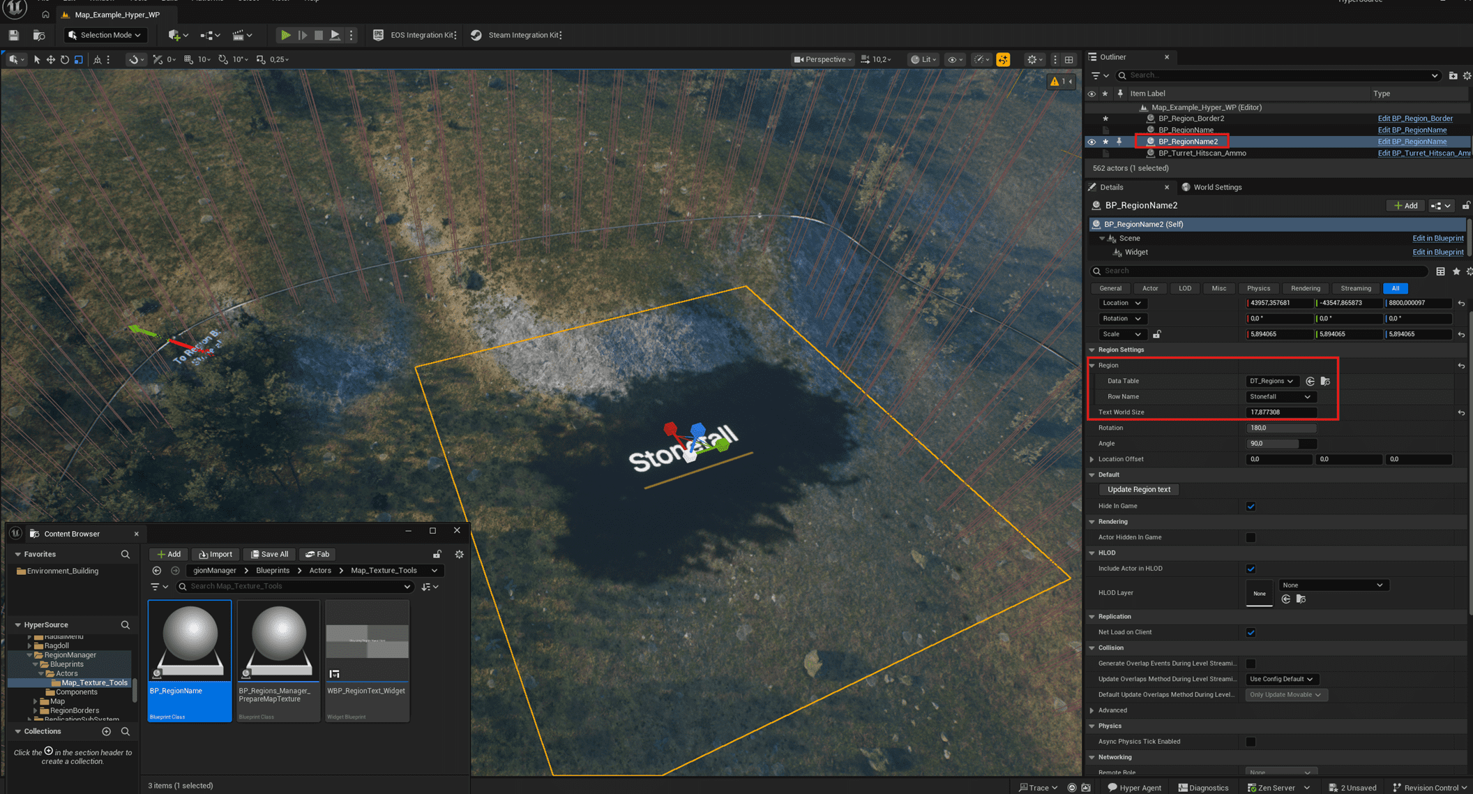
Task: Toggle the highlighted orange realtime viewport button
Action: [x=1003, y=59]
